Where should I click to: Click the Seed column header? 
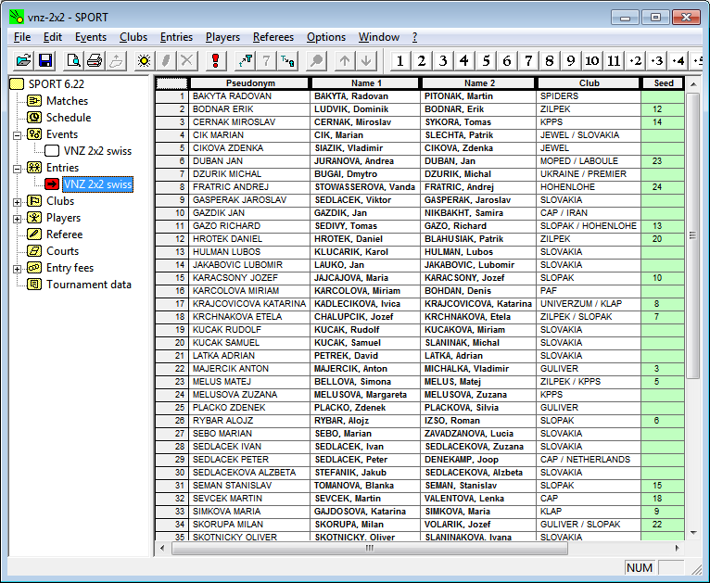click(x=663, y=82)
